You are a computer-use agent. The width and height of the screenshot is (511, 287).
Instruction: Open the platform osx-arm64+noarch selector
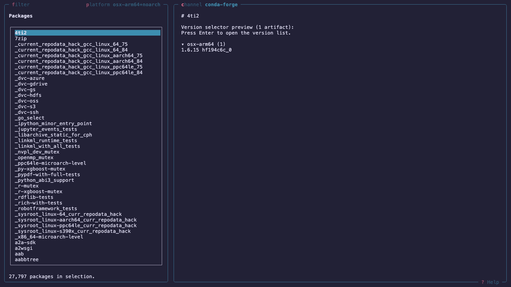[x=123, y=4]
